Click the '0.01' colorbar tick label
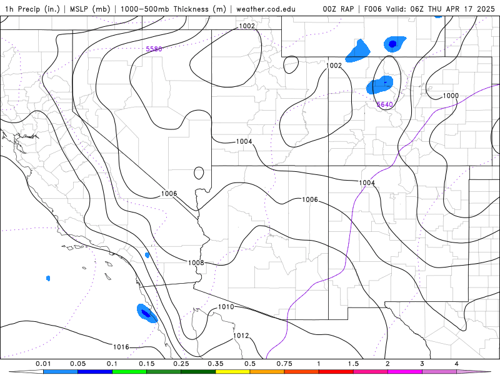Screen dimensions: 500x375 (x=43, y=364)
